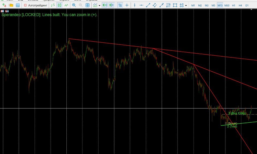Click the first small chart corner icon
Image resolution: width=257 pixels, height=154 pixels.
pos(2,11)
